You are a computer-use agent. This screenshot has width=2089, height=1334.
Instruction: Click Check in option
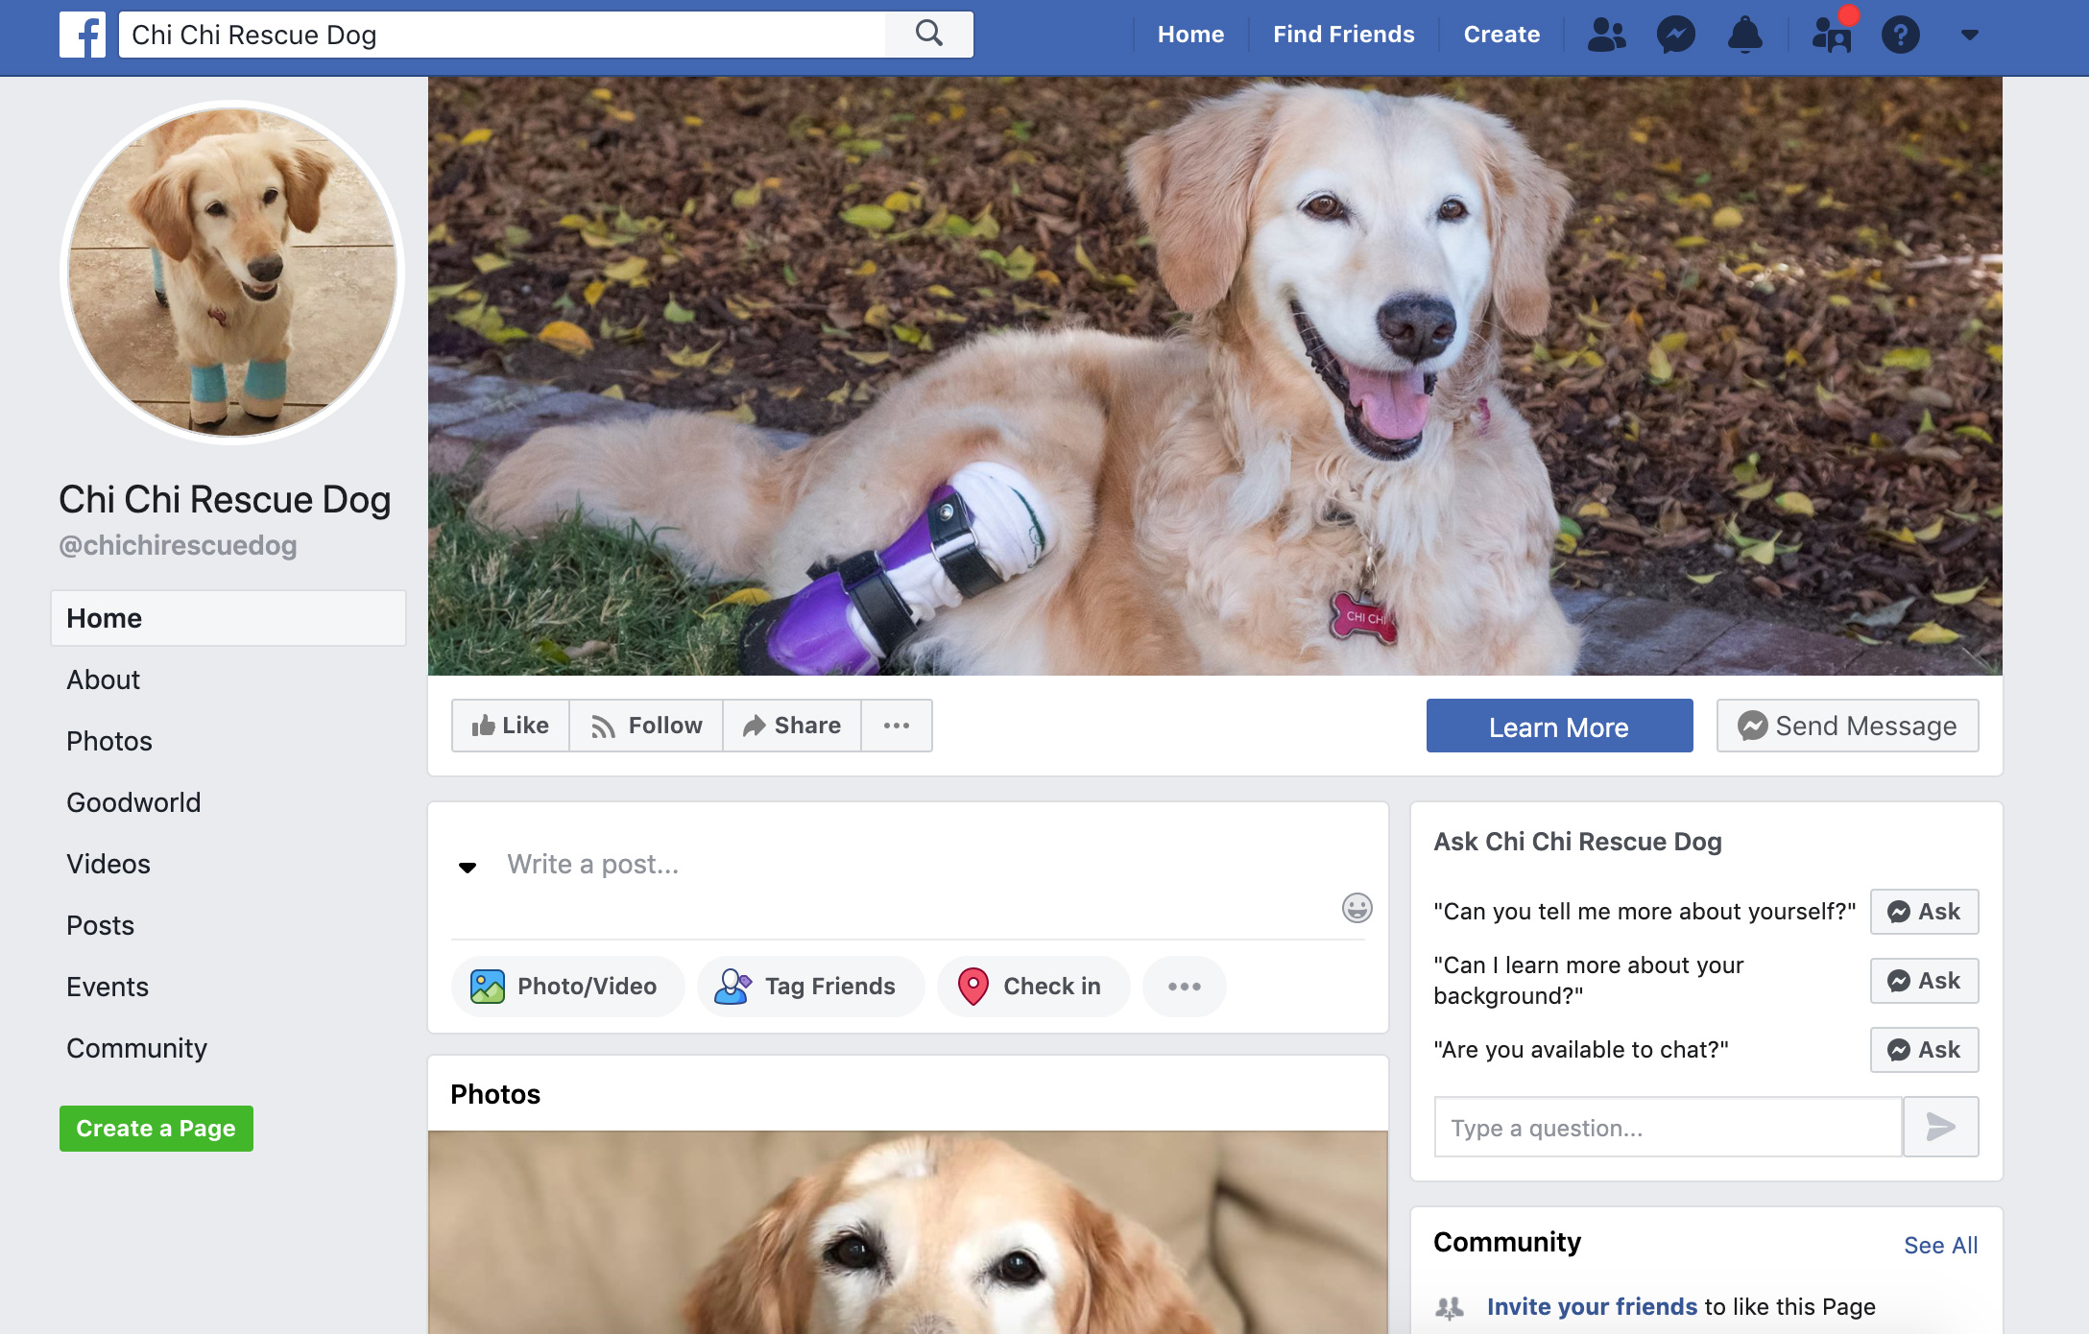tap(1034, 987)
